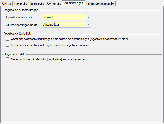Screen dimensions: 164x124
Task: Open the Integração tab
Action: tap(37, 3)
